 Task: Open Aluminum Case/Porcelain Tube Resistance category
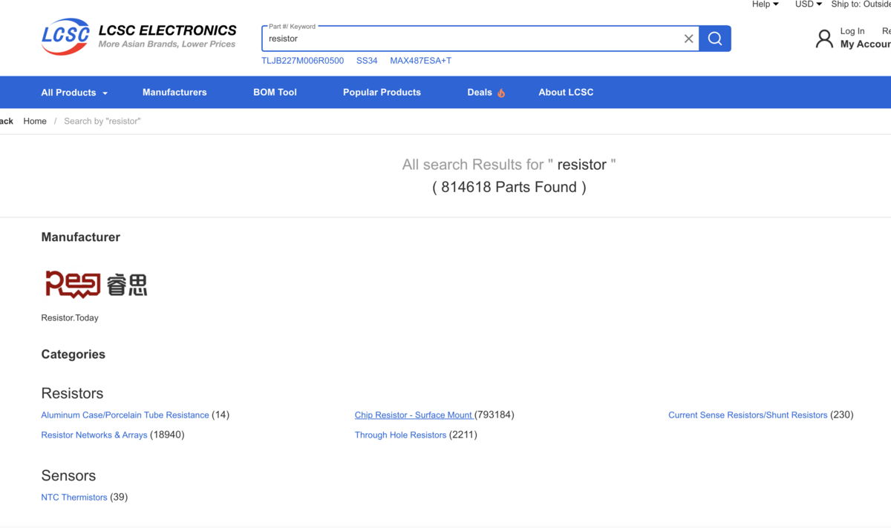(x=125, y=415)
